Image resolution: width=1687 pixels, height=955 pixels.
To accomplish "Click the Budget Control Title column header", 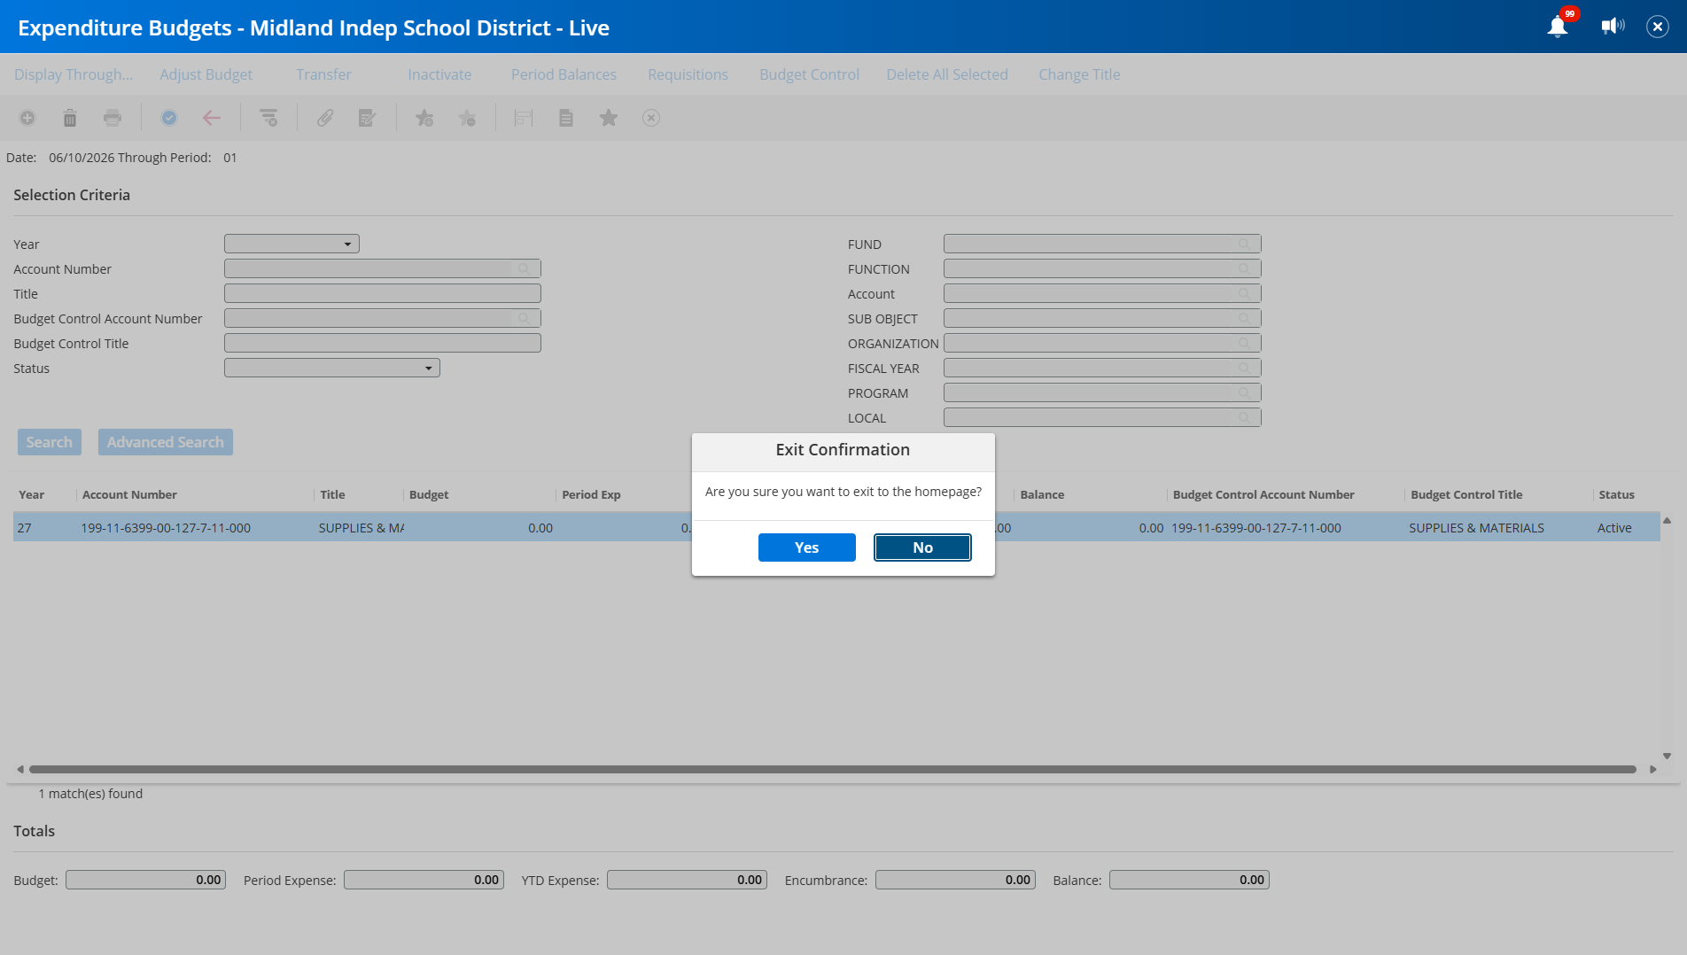I will point(1466,494).
